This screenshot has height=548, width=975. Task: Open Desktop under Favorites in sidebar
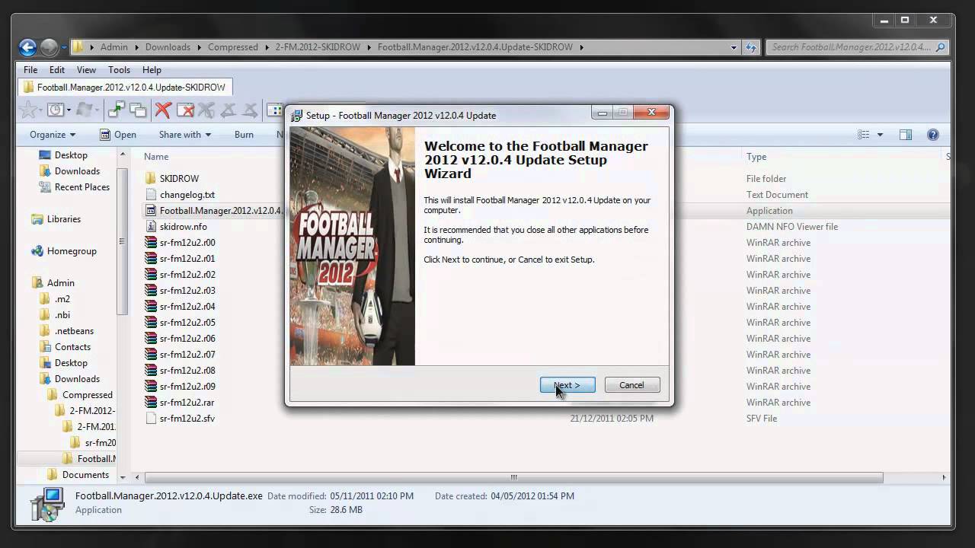coord(71,155)
